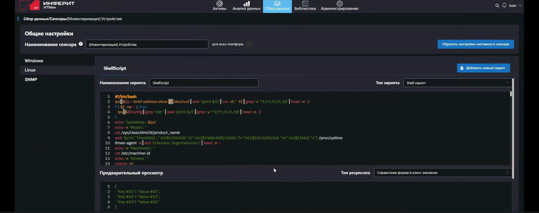Viewport: 539px width, 213px height.
Task: Open the Администрирование gear icon
Action: tap(340, 4)
